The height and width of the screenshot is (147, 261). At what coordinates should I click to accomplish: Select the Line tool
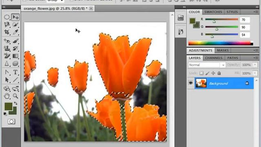pos(15,80)
